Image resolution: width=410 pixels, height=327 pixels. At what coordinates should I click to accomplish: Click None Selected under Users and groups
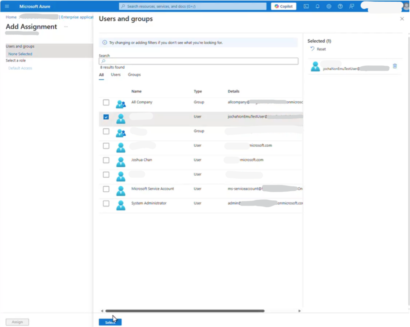[20, 54]
